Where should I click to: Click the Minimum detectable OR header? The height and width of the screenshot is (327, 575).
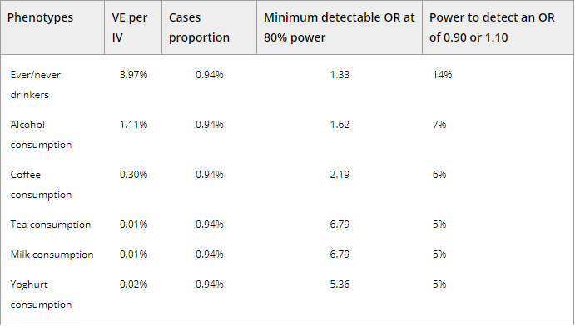point(340,27)
